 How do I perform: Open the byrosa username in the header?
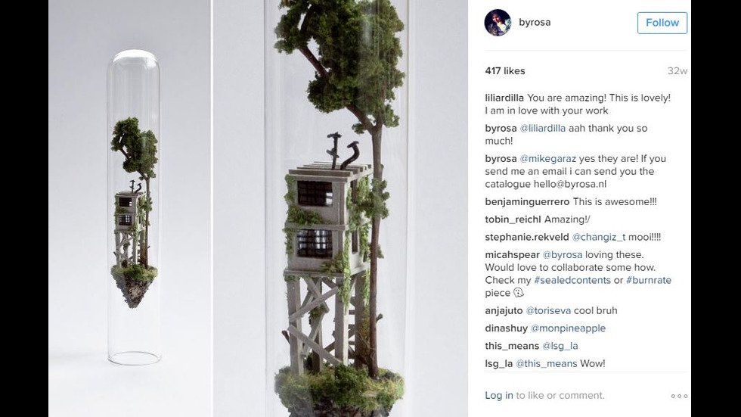[x=535, y=22]
